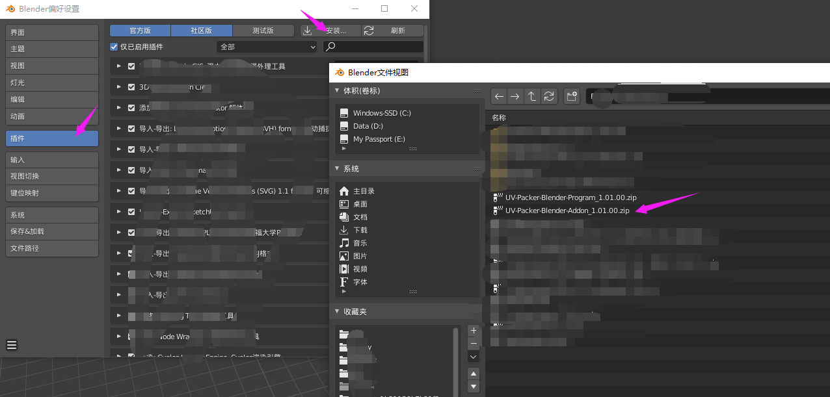830x397 pixels.
Task: Open the 视图切换 navigation section
Action: point(52,176)
